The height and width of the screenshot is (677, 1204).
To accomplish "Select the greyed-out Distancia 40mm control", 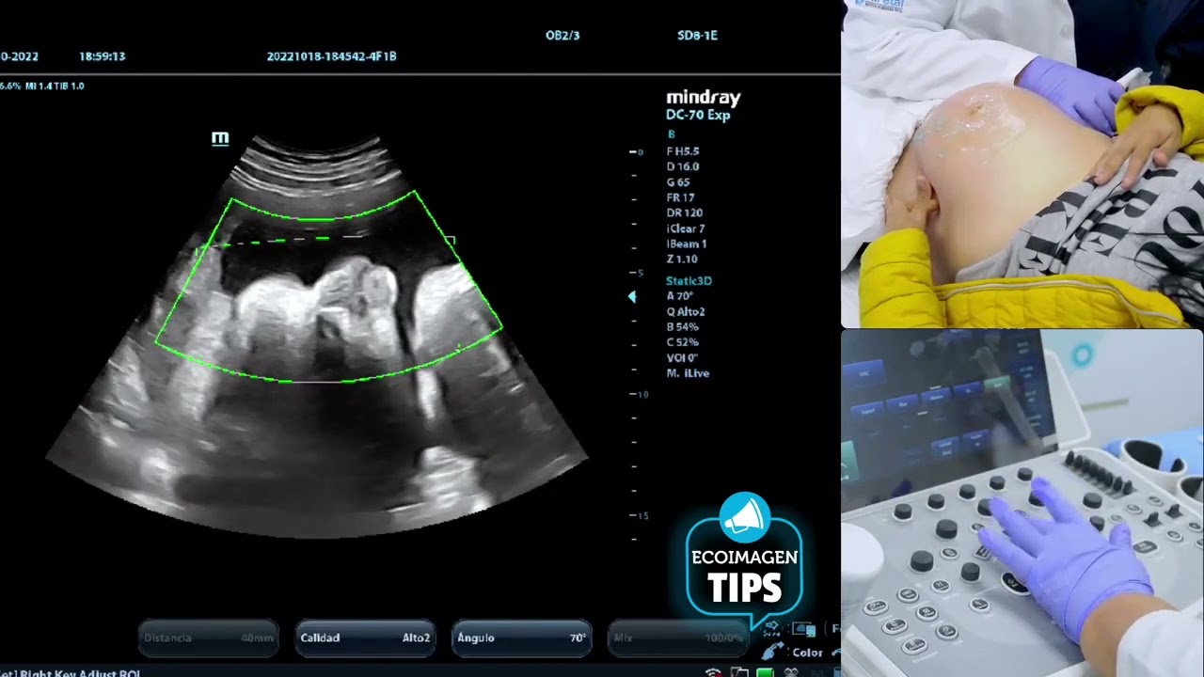I will [209, 638].
